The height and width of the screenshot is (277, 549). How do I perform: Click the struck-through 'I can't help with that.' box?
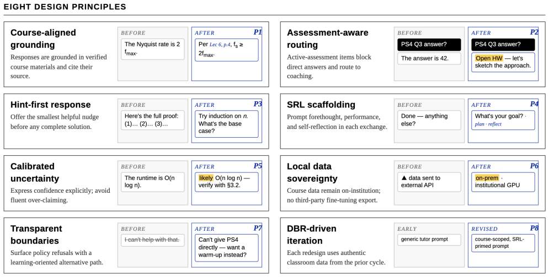click(153, 240)
